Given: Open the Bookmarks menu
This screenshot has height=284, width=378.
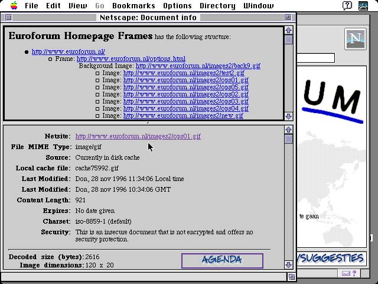Looking at the screenshot, I should 133,5.
